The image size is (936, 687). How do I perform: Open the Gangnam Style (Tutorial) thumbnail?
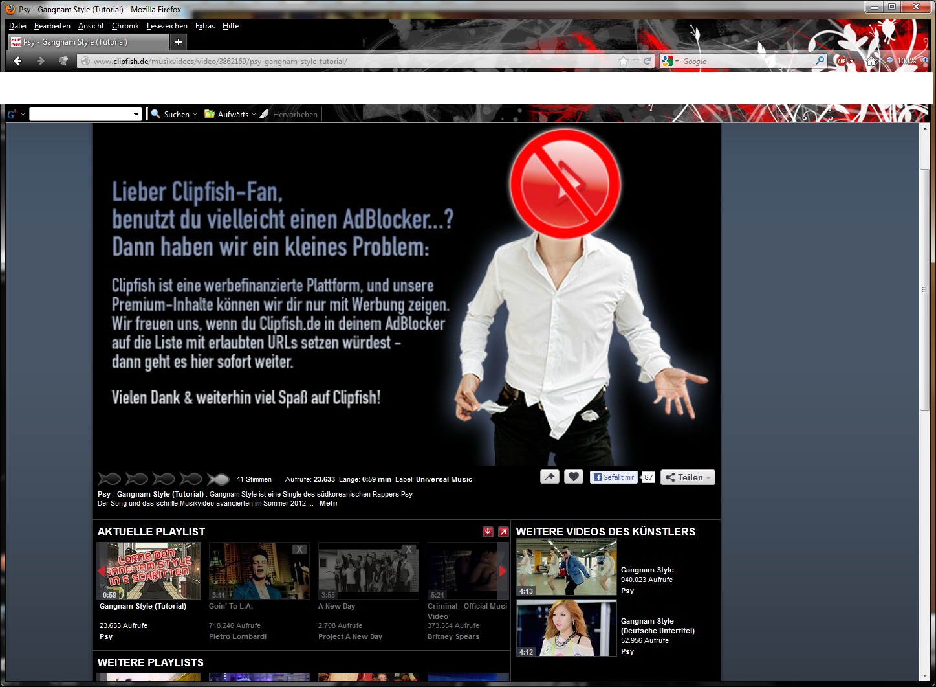pos(148,571)
